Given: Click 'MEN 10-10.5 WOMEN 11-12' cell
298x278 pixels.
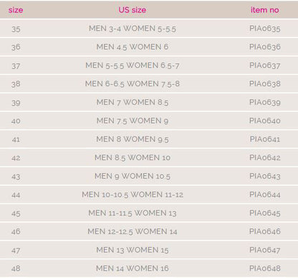Looking at the screenshot, I should tap(133, 195).
